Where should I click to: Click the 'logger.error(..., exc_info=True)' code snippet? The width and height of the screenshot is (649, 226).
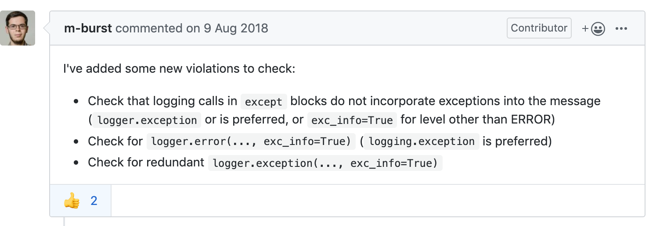click(251, 141)
